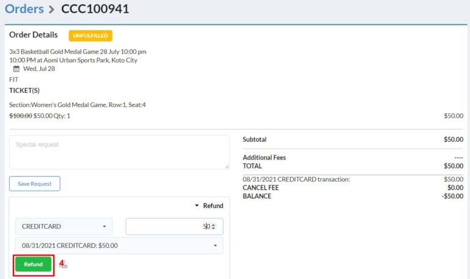This screenshot has height=279, width=470.
Task: Click the calendar icon beside Wed, Jul 28
Action: 17,69
